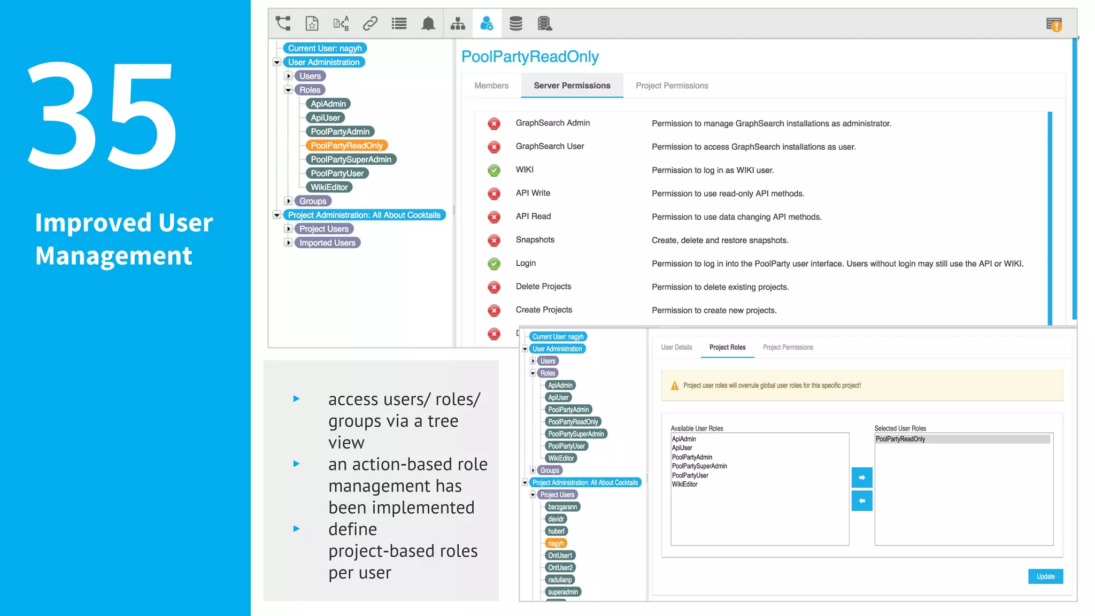Select the Project Roles tab
Image resolution: width=1095 pixels, height=616 pixels.
click(727, 347)
